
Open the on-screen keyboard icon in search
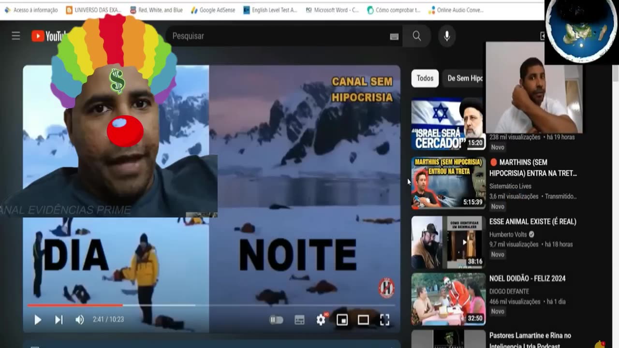click(394, 36)
